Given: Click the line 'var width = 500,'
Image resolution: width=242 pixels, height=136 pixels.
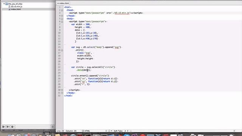Looking at the screenshot, I should [x=81, y=24].
